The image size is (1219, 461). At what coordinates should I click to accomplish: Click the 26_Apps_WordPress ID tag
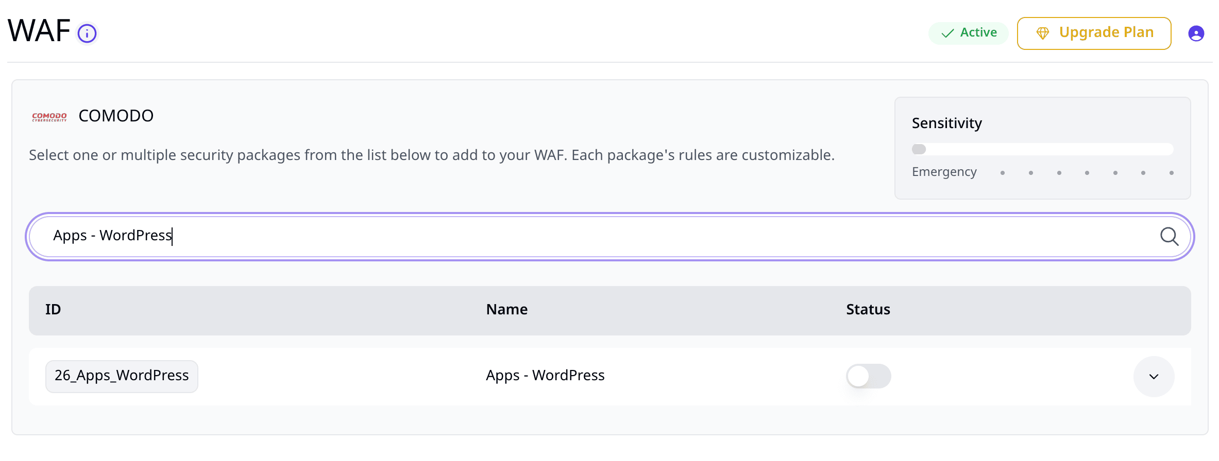pyautogui.click(x=122, y=376)
